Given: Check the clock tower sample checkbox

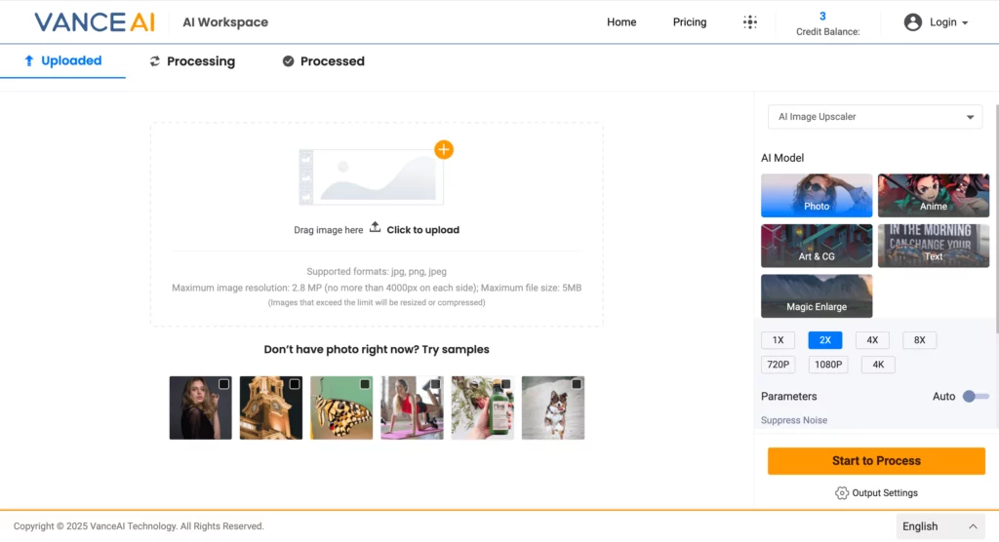Looking at the screenshot, I should click(295, 384).
